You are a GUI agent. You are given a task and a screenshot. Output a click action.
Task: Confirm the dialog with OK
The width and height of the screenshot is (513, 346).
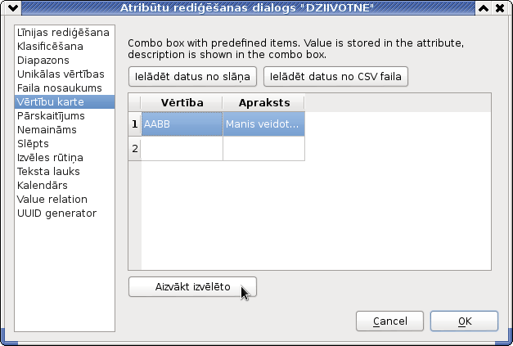tap(464, 321)
